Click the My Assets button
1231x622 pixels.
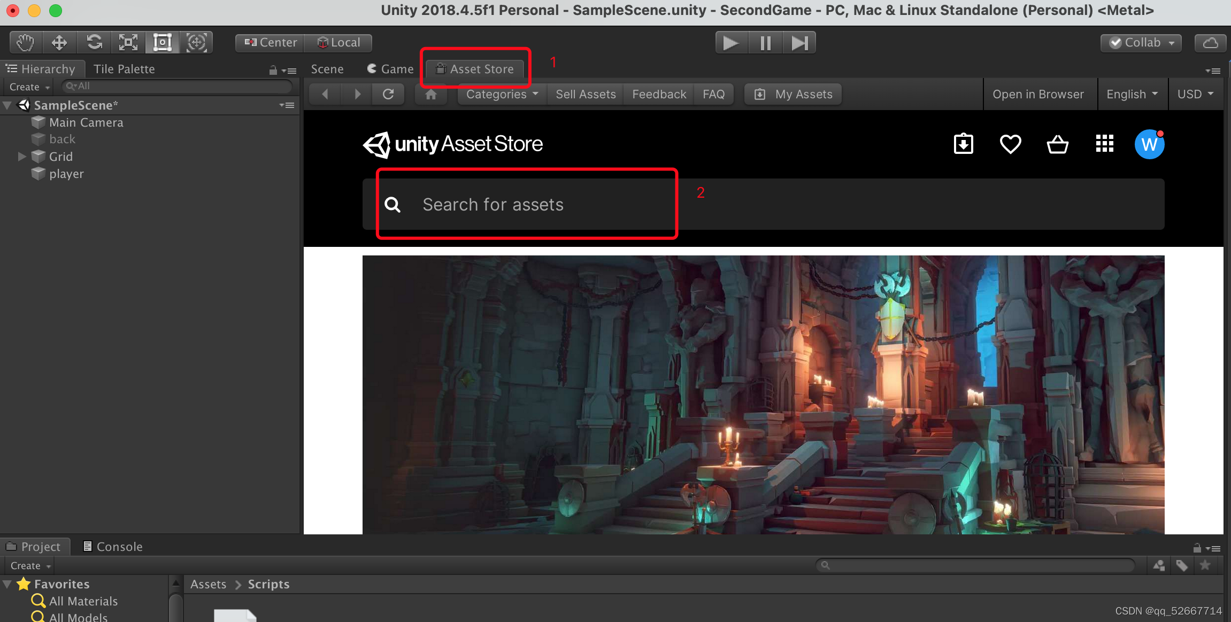click(794, 95)
